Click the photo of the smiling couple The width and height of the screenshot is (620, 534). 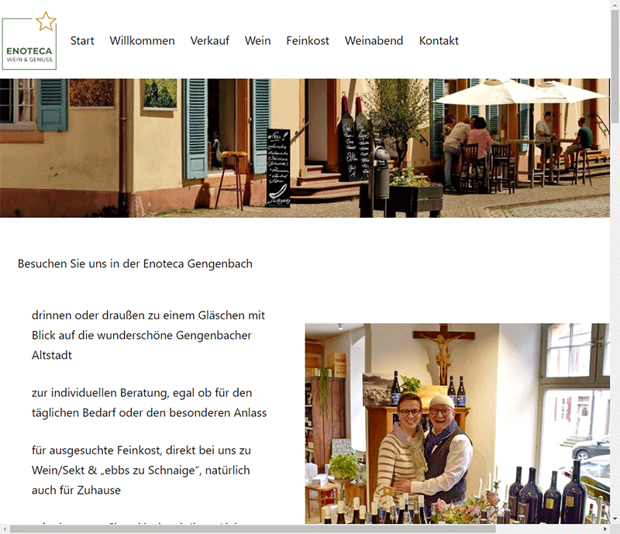457,424
